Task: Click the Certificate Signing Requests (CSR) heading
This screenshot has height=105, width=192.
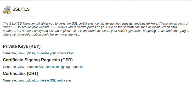Action: (x=38, y=60)
